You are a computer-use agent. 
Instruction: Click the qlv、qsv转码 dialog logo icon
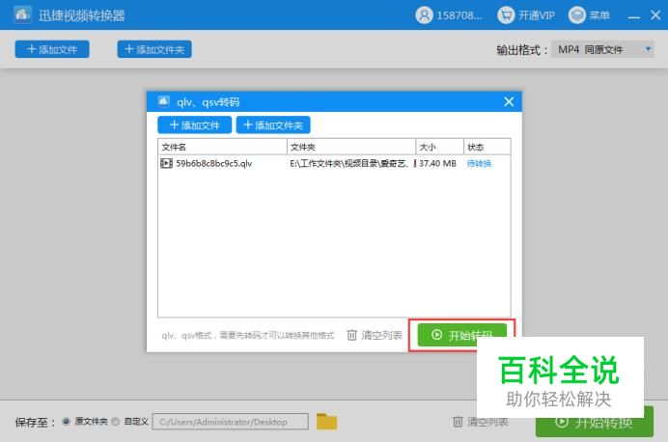[x=163, y=101]
